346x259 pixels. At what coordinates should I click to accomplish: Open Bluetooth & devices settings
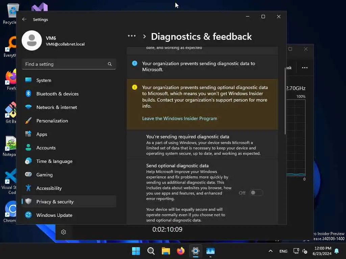click(69, 94)
